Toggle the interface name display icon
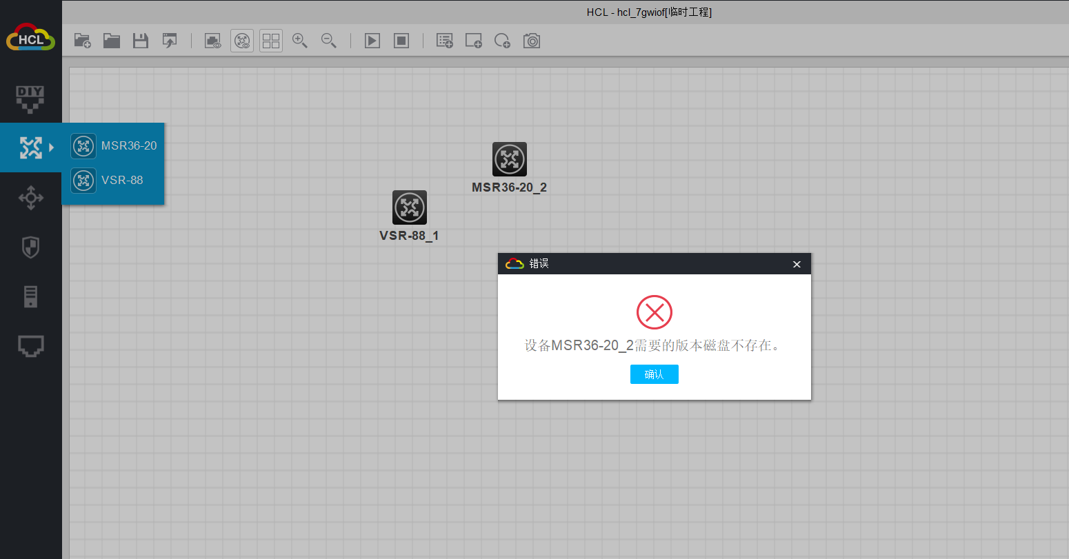Screen dimensions: 1069x559 pyautogui.click(x=213, y=41)
